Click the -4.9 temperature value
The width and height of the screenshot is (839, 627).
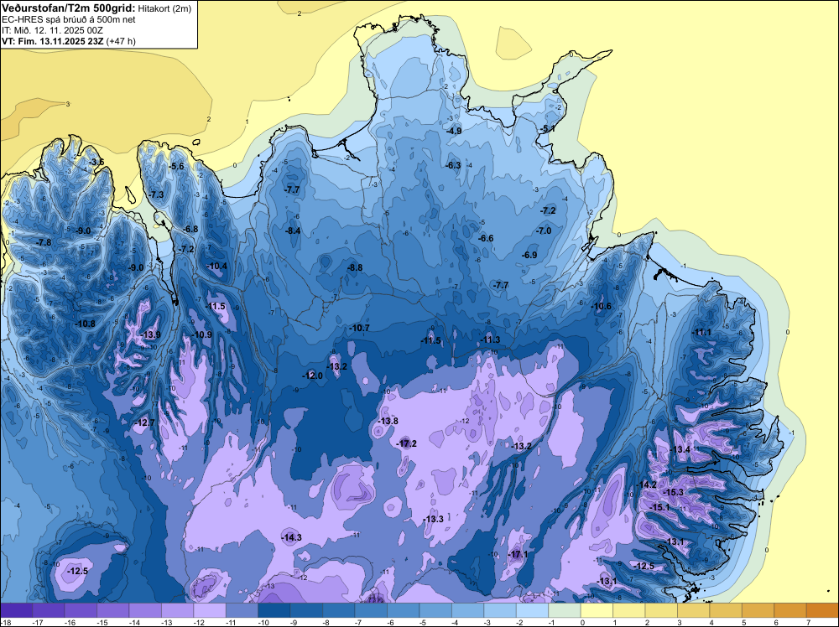tap(454, 131)
